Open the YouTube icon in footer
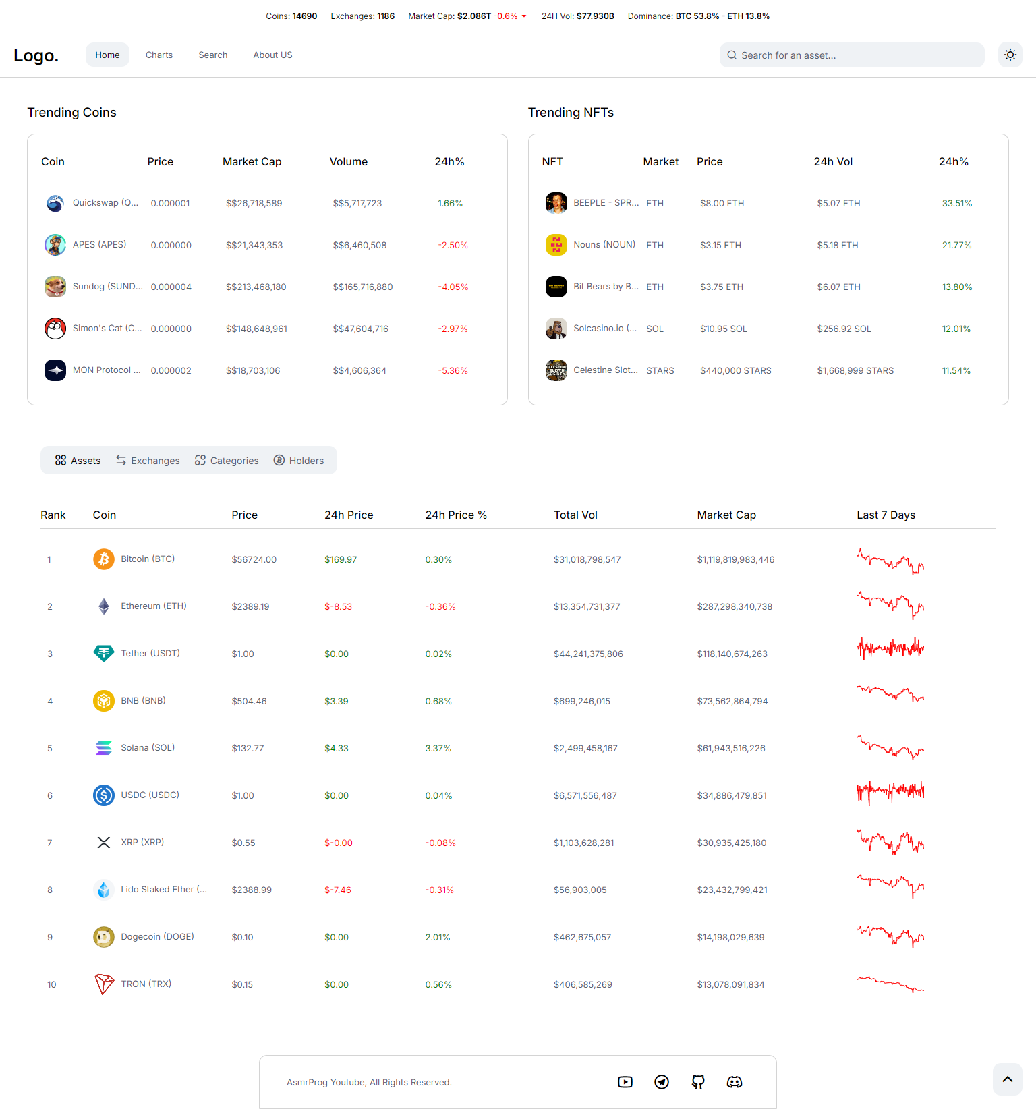 625,1082
